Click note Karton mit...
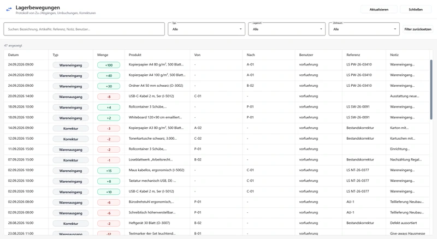 pyautogui.click(x=399, y=128)
